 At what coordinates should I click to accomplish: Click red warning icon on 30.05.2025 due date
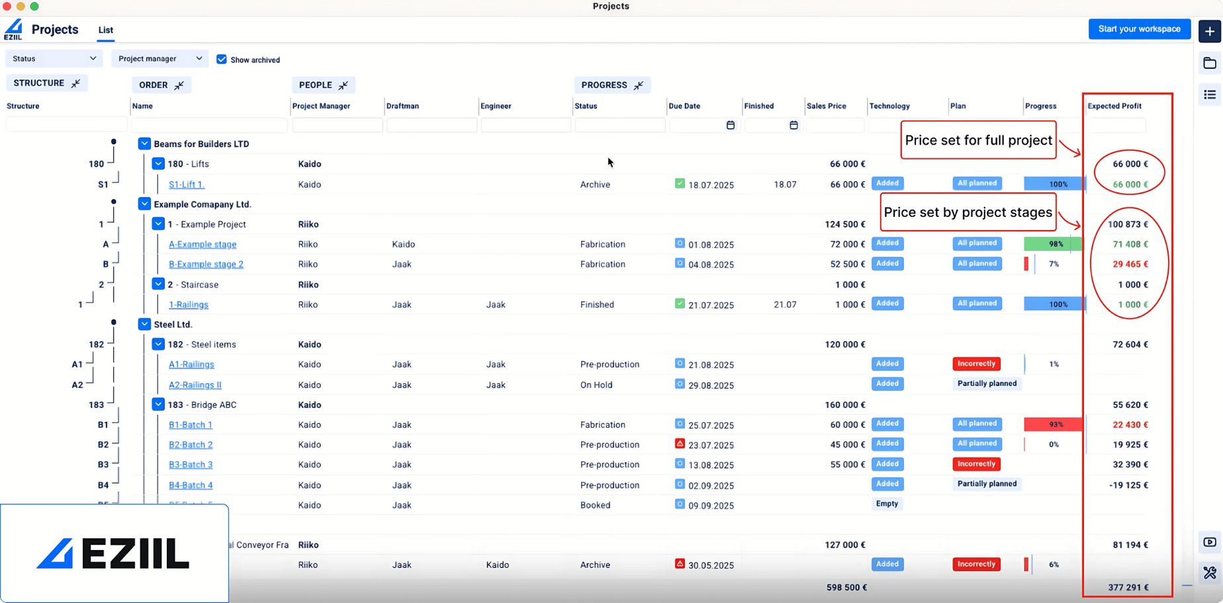(x=680, y=564)
